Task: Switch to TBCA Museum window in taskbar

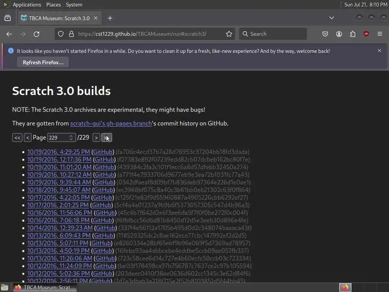Action: click(x=45, y=287)
